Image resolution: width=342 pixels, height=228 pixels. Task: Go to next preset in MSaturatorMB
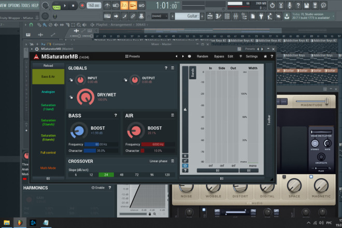coord(183,56)
